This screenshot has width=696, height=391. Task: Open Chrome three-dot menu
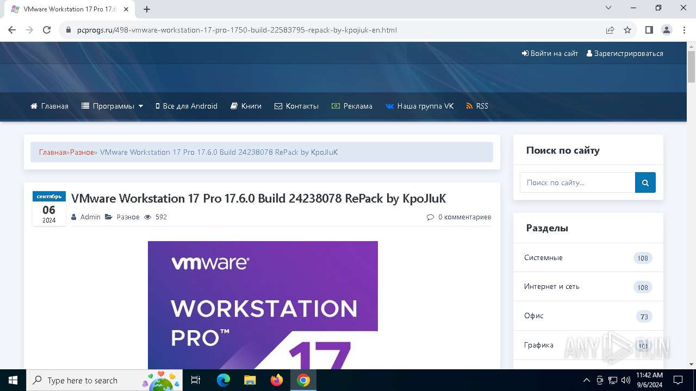(x=684, y=30)
